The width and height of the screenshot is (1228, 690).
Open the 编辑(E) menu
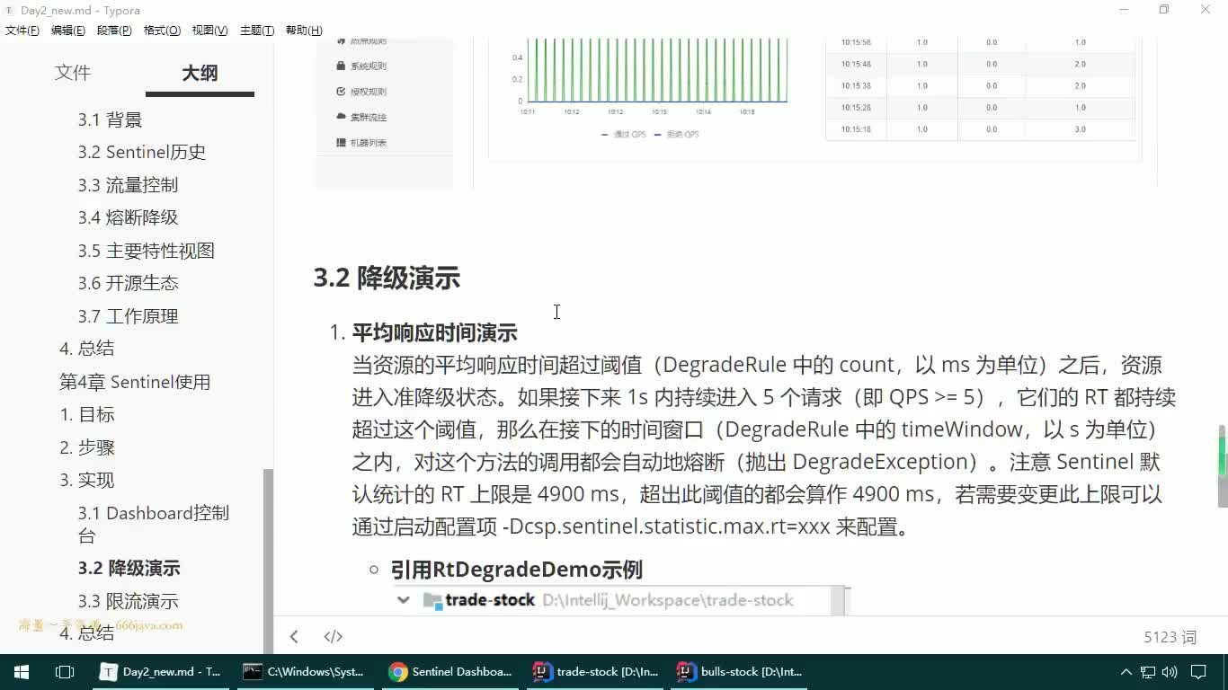tap(68, 30)
